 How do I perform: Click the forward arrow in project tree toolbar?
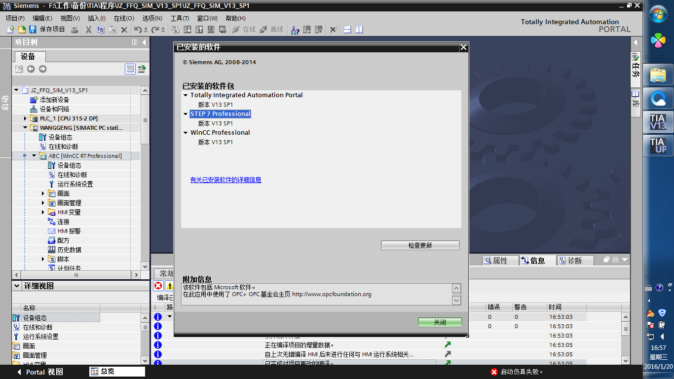click(x=42, y=69)
